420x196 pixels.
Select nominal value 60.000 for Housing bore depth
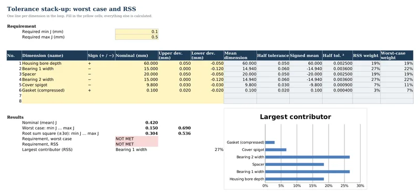(136, 63)
